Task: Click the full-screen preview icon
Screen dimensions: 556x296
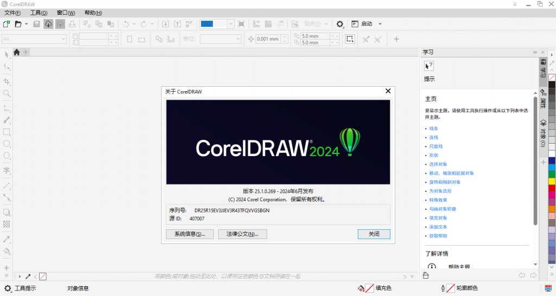Action: pos(242,24)
